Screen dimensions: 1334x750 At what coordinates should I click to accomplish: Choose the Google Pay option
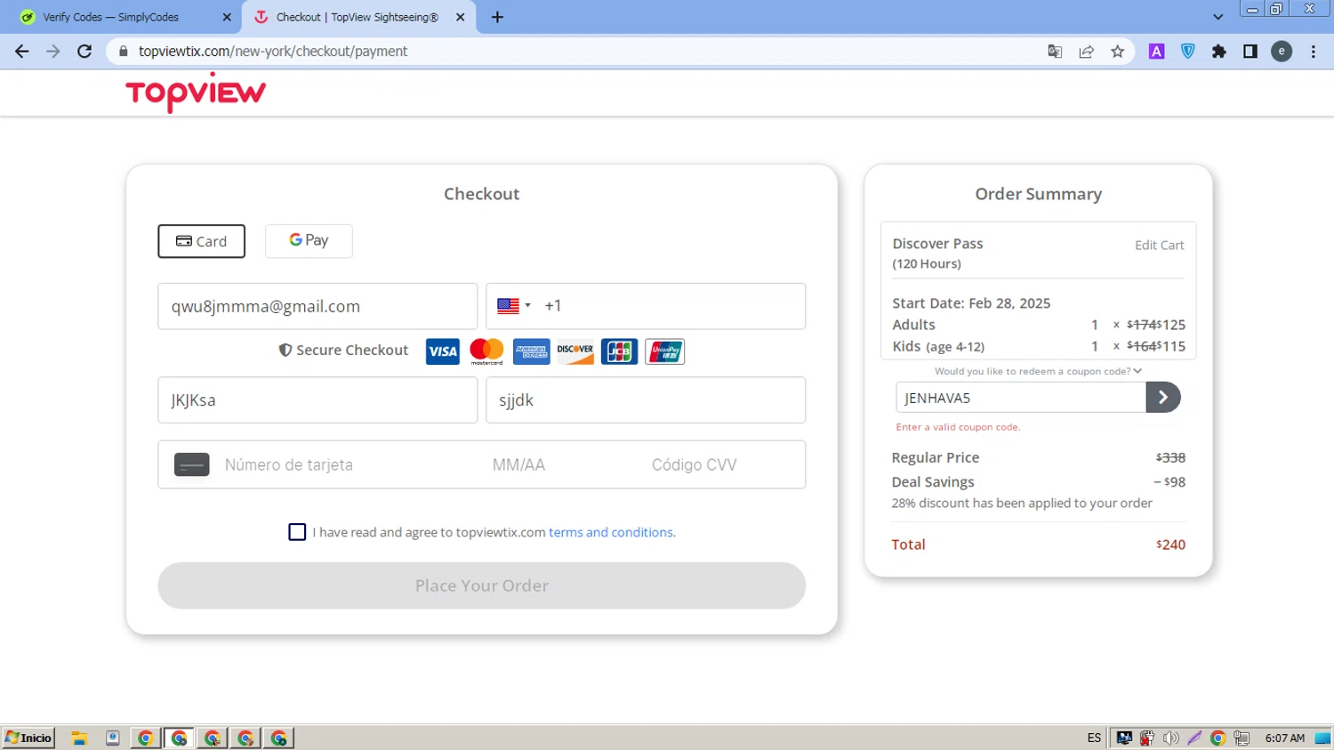(x=309, y=240)
